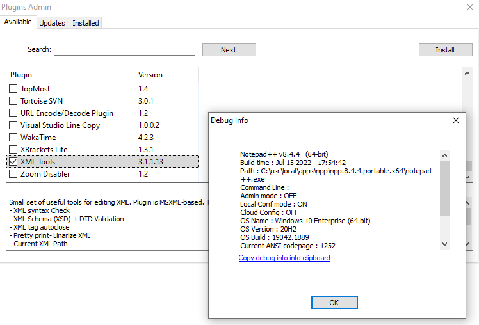Sort by Plugin column header
The height and width of the screenshot is (325, 479).
point(70,75)
